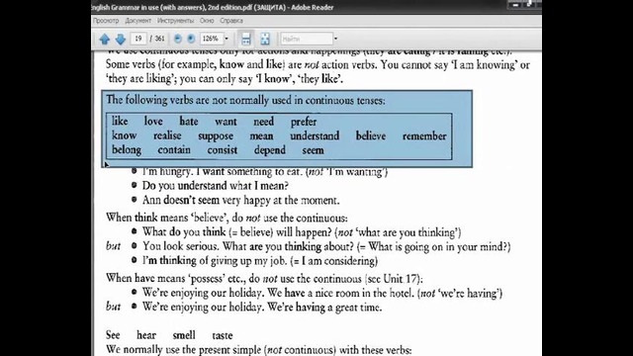Screen dimensions: 633x356
Task: Click the word 'believe' in the verb box
Action: click(371, 135)
